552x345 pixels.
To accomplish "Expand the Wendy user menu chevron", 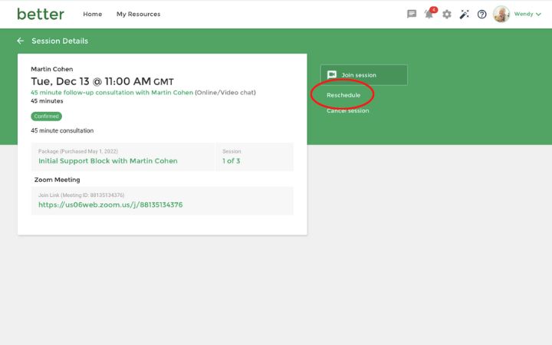I will (538, 15).
